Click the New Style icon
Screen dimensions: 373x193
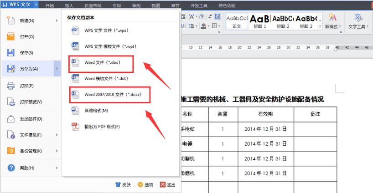tap(332, 17)
